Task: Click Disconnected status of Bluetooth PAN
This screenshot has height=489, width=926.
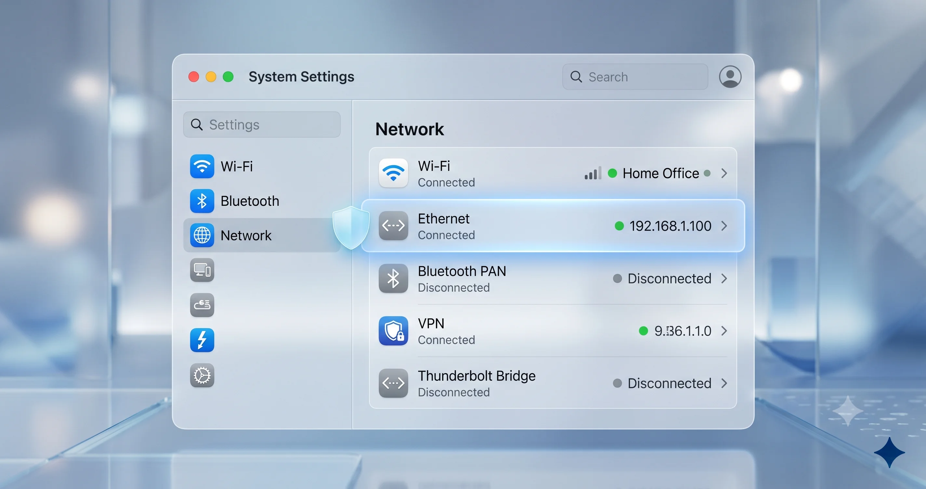Action: [669, 278]
